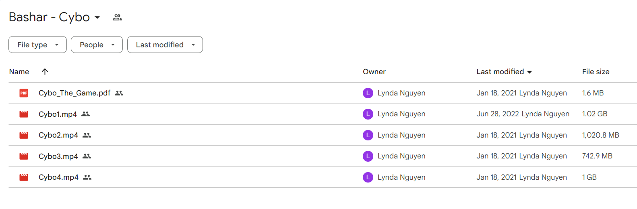Click the video icon beside Cybo3.mp4
The width and height of the screenshot is (637, 209).
coord(24,156)
